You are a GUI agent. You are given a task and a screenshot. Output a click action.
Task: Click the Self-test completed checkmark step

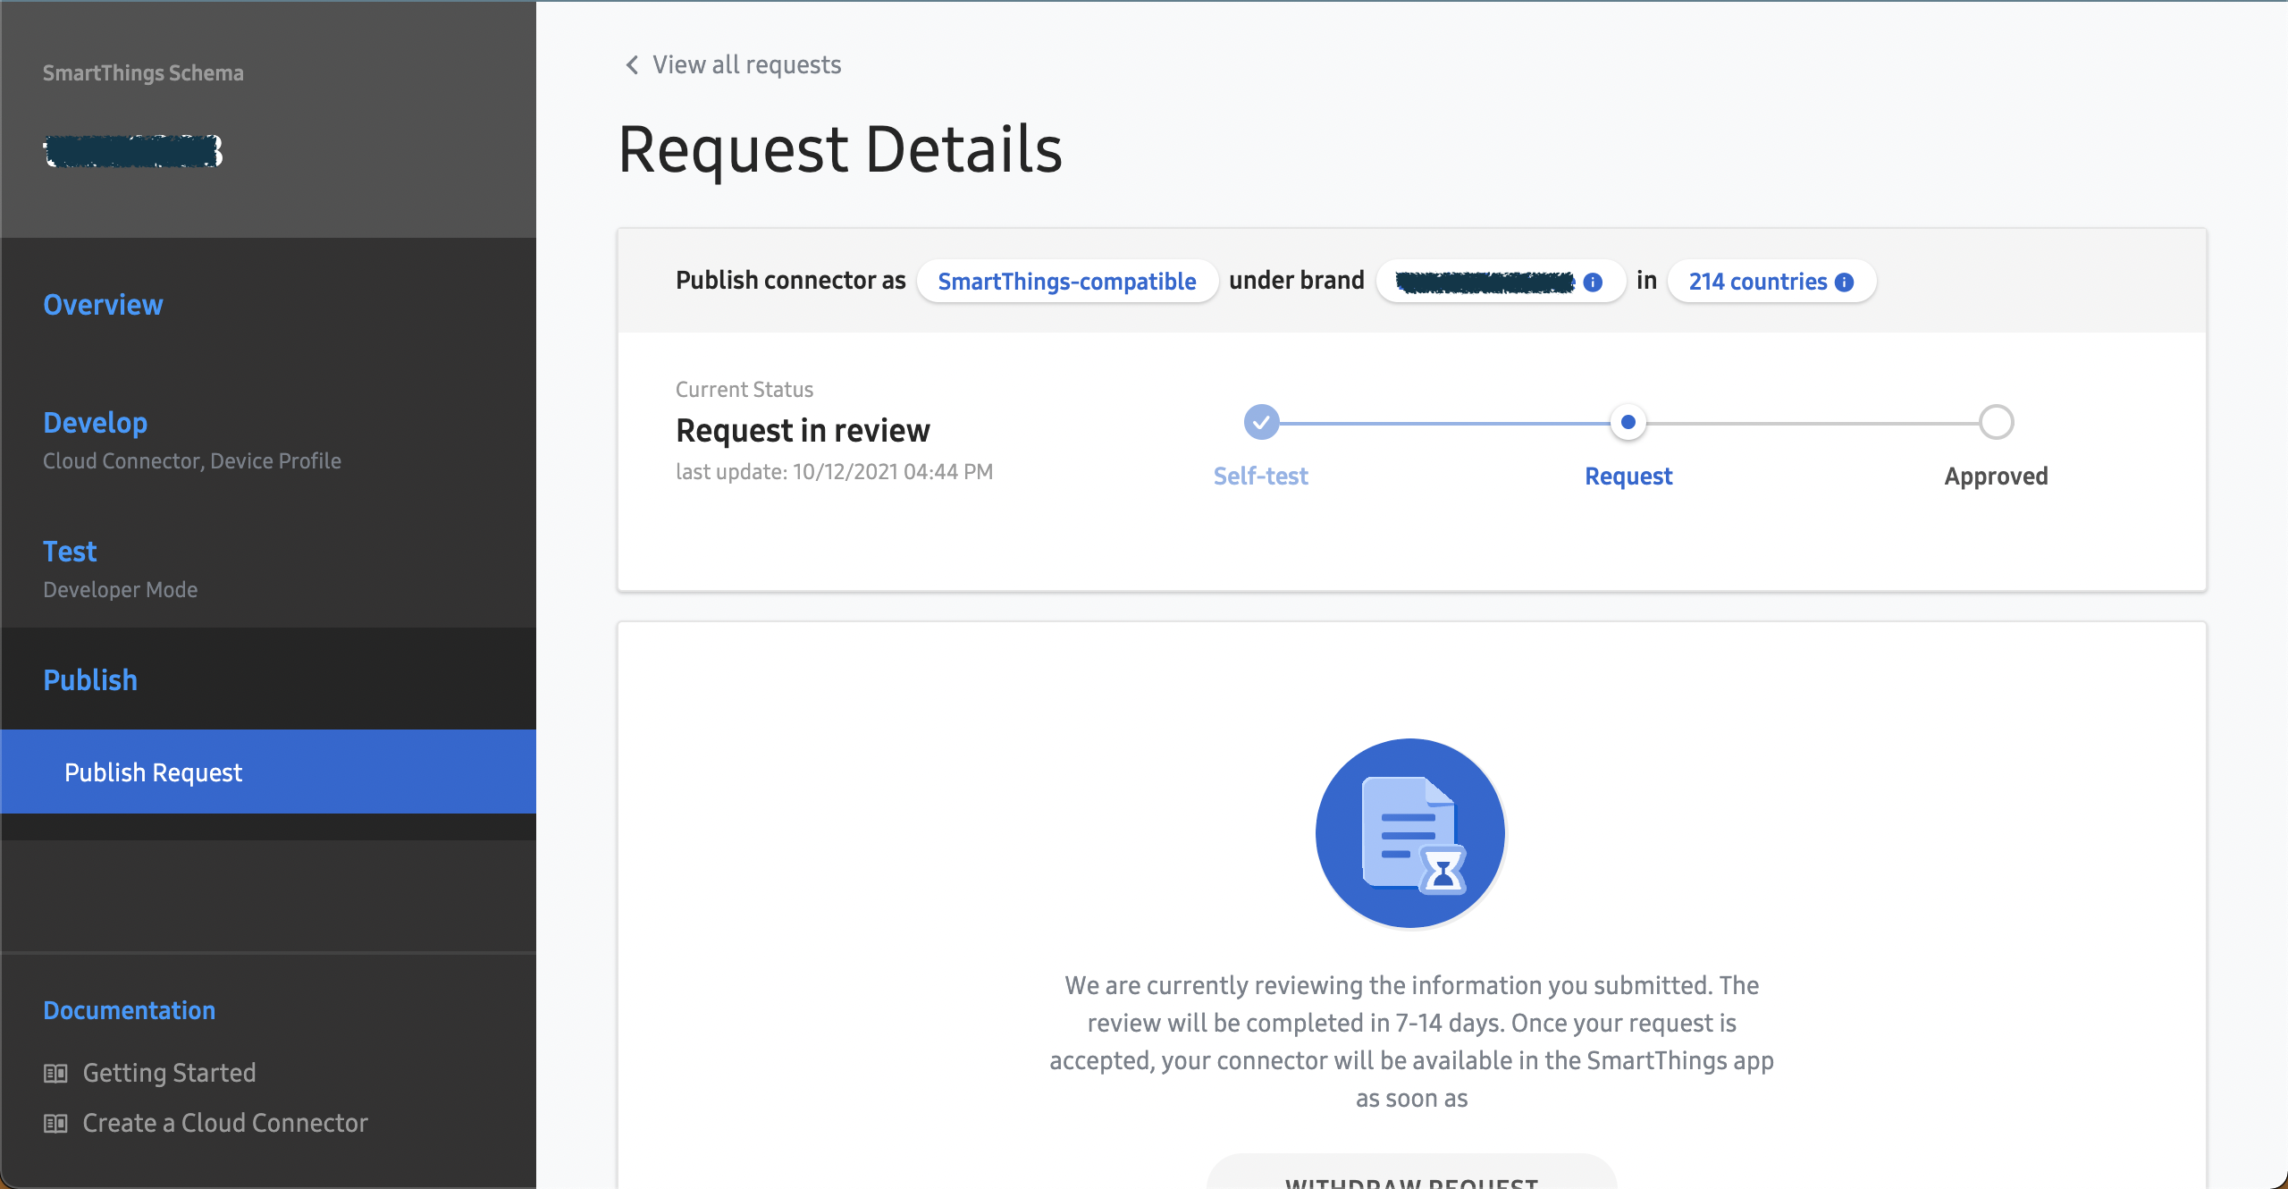click(x=1261, y=422)
